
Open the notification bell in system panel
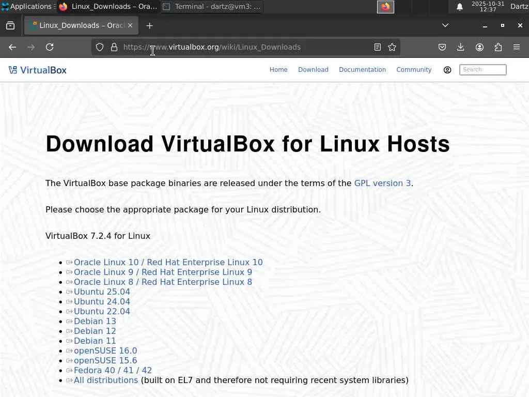(459, 7)
